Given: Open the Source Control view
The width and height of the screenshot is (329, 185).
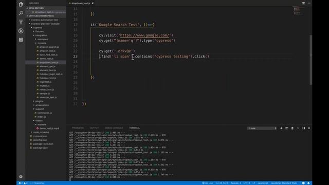Looking at the screenshot, I should pos(21,22).
